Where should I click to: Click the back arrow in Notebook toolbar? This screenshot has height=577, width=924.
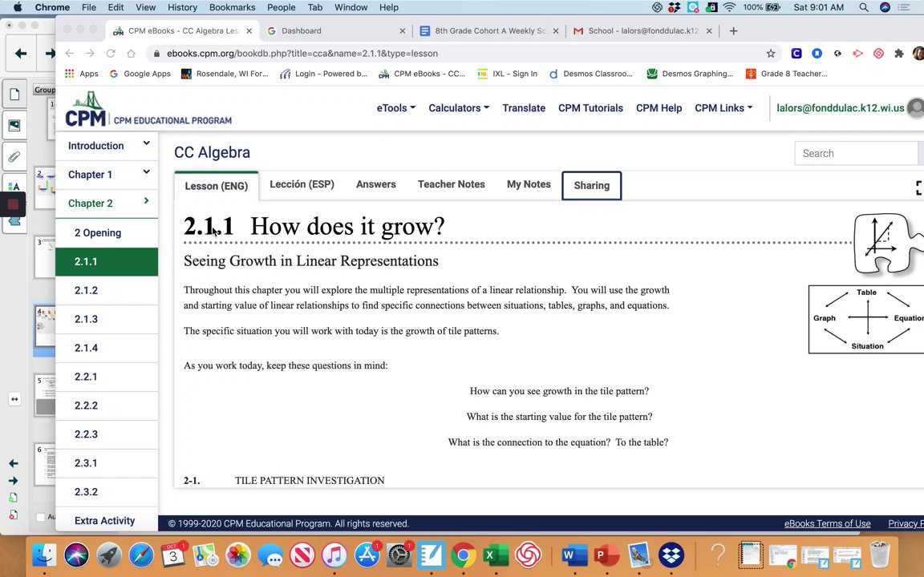(21, 54)
